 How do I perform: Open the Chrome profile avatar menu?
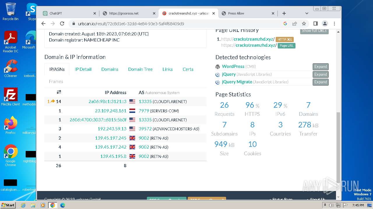tap(325, 24)
